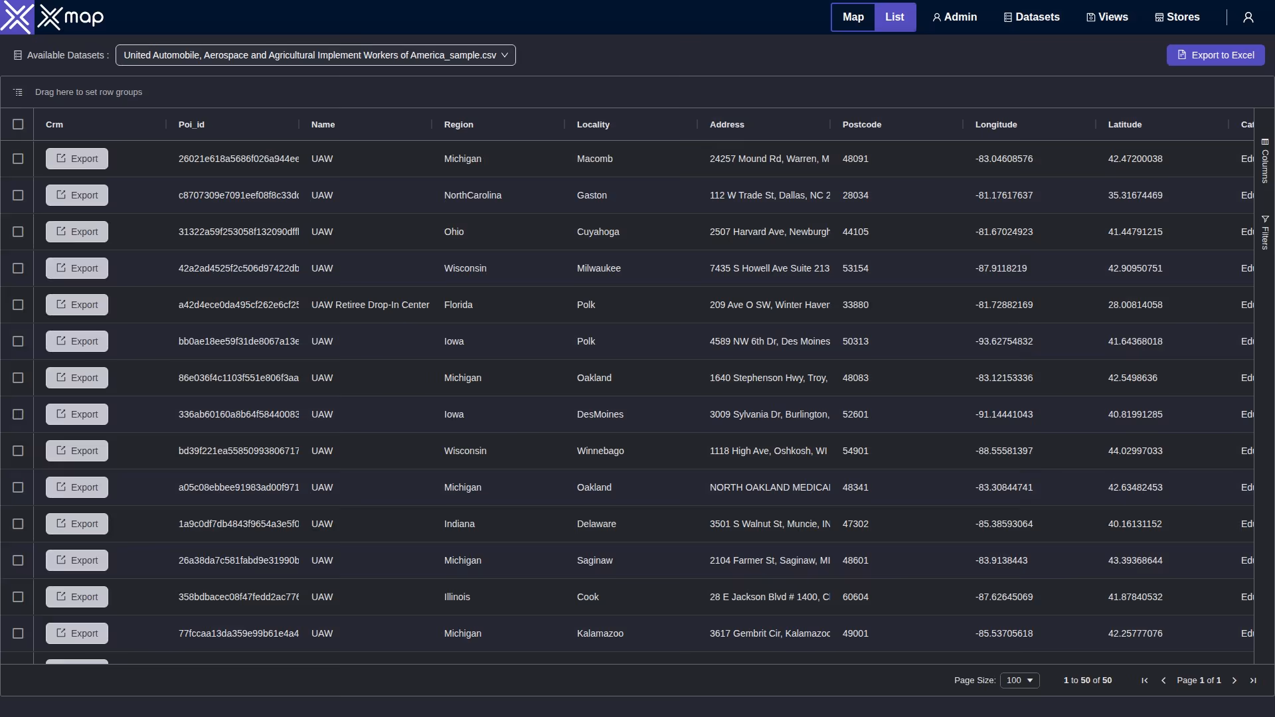Export the Gaston, NorthCarolina row to CRM

coord(77,195)
